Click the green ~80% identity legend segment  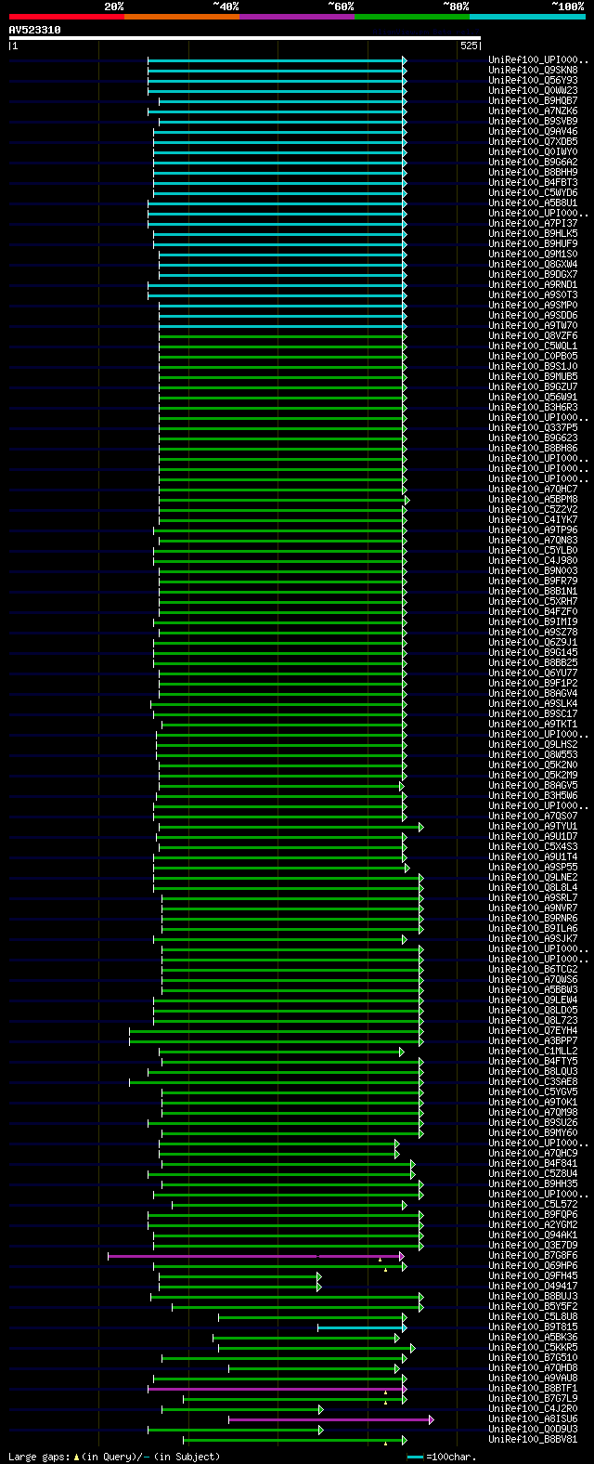click(x=412, y=17)
